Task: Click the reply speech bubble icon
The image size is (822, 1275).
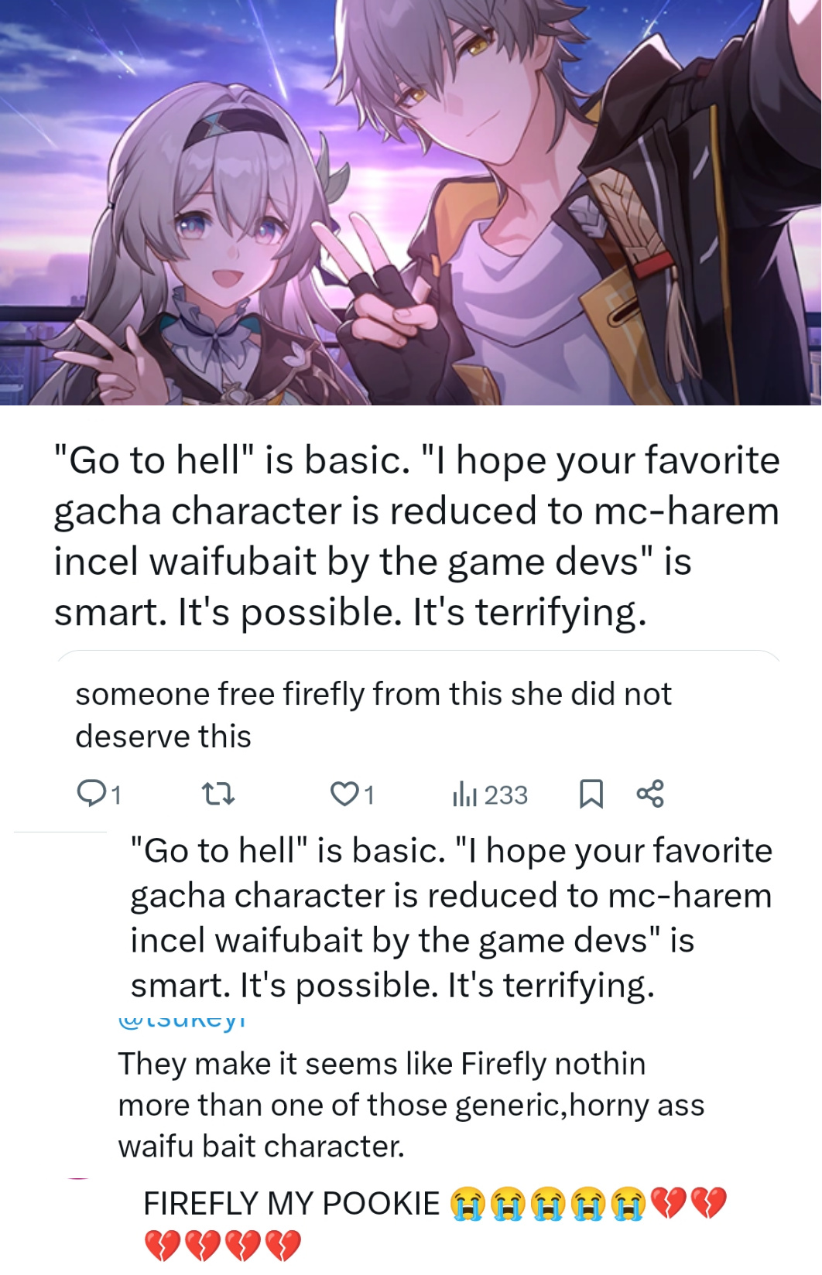Action: tap(91, 794)
